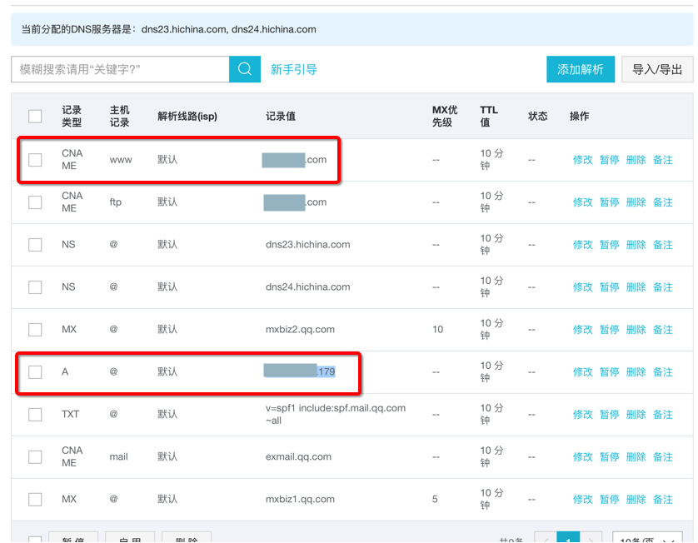Click 备注 for the ftp record
The image size is (698, 543).
662,202
